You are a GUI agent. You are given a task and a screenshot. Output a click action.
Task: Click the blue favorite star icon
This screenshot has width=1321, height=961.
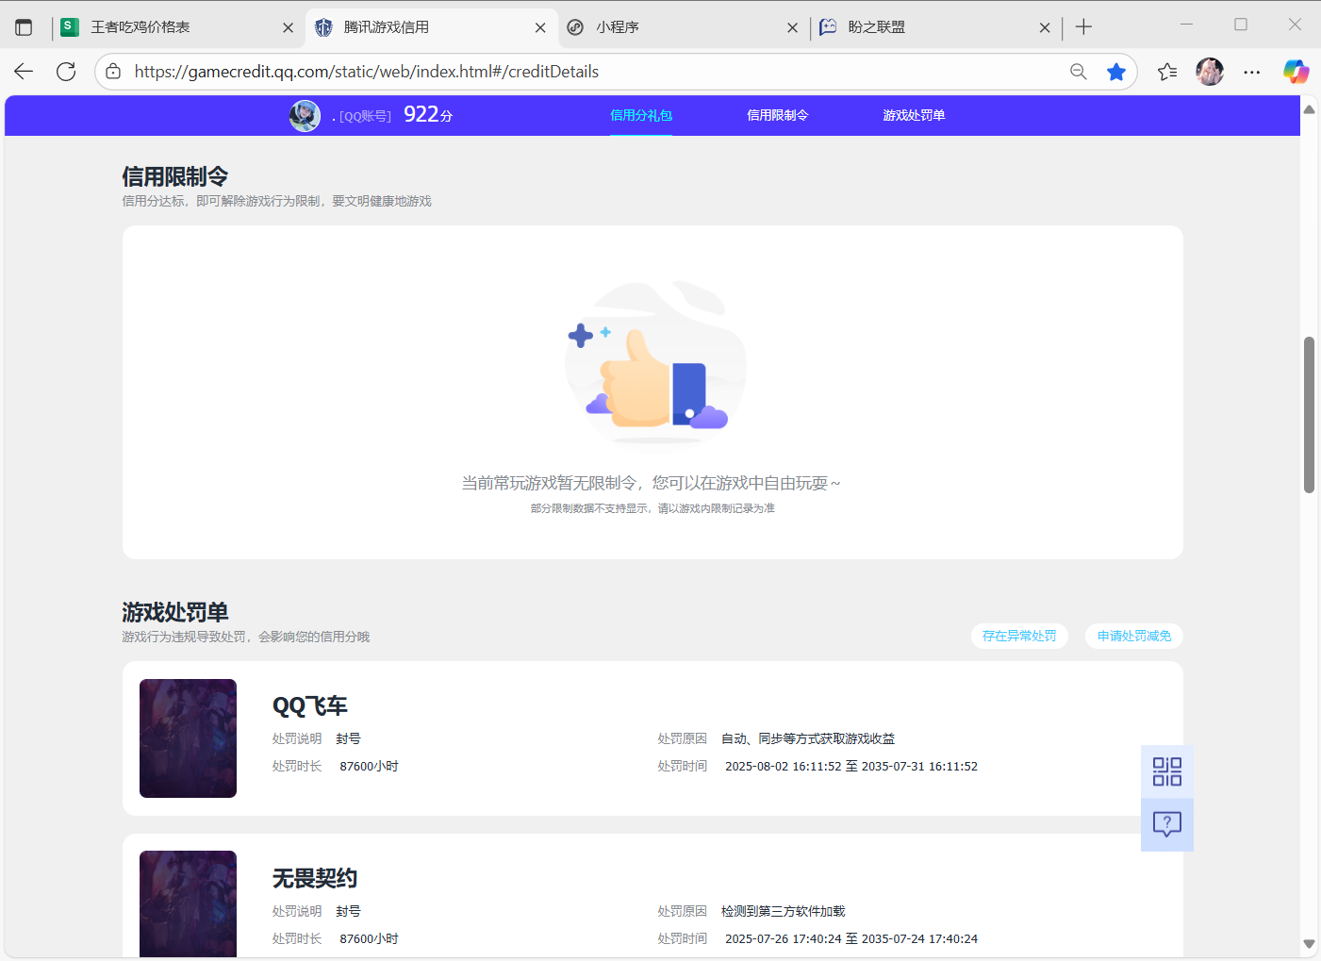[x=1116, y=72]
